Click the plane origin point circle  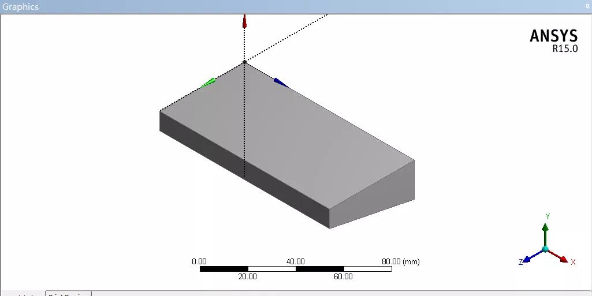[x=245, y=62]
